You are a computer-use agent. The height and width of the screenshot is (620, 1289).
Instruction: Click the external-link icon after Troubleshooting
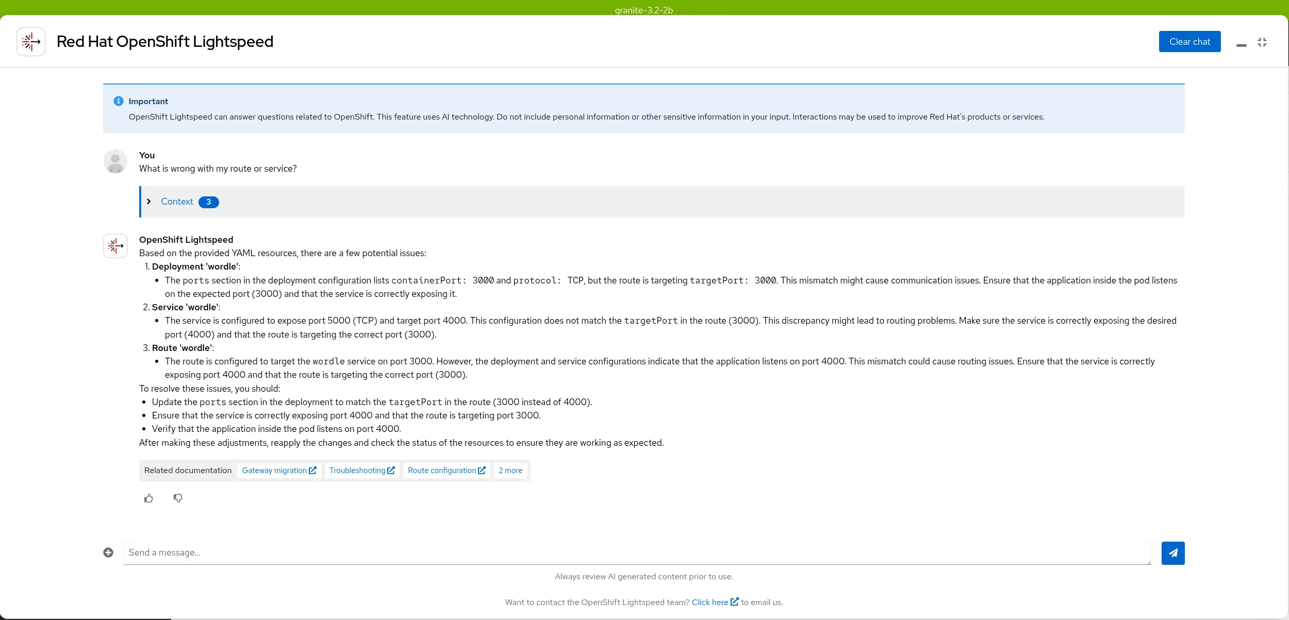point(391,471)
